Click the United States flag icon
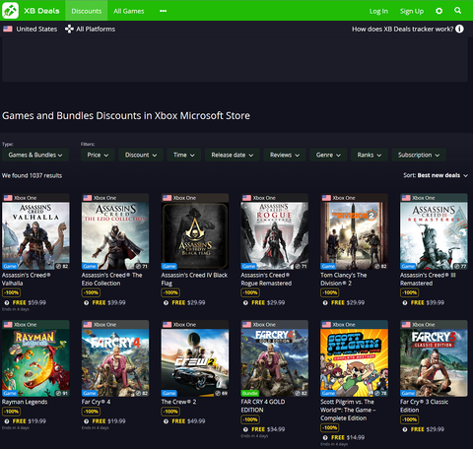473x449 pixels. 8,29
